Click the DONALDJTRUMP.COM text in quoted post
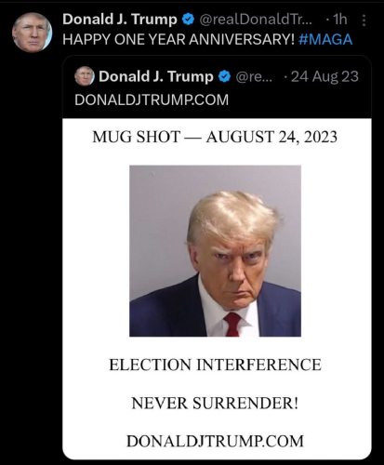The height and width of the screenshot is (465, 384). tap(152, 100)
